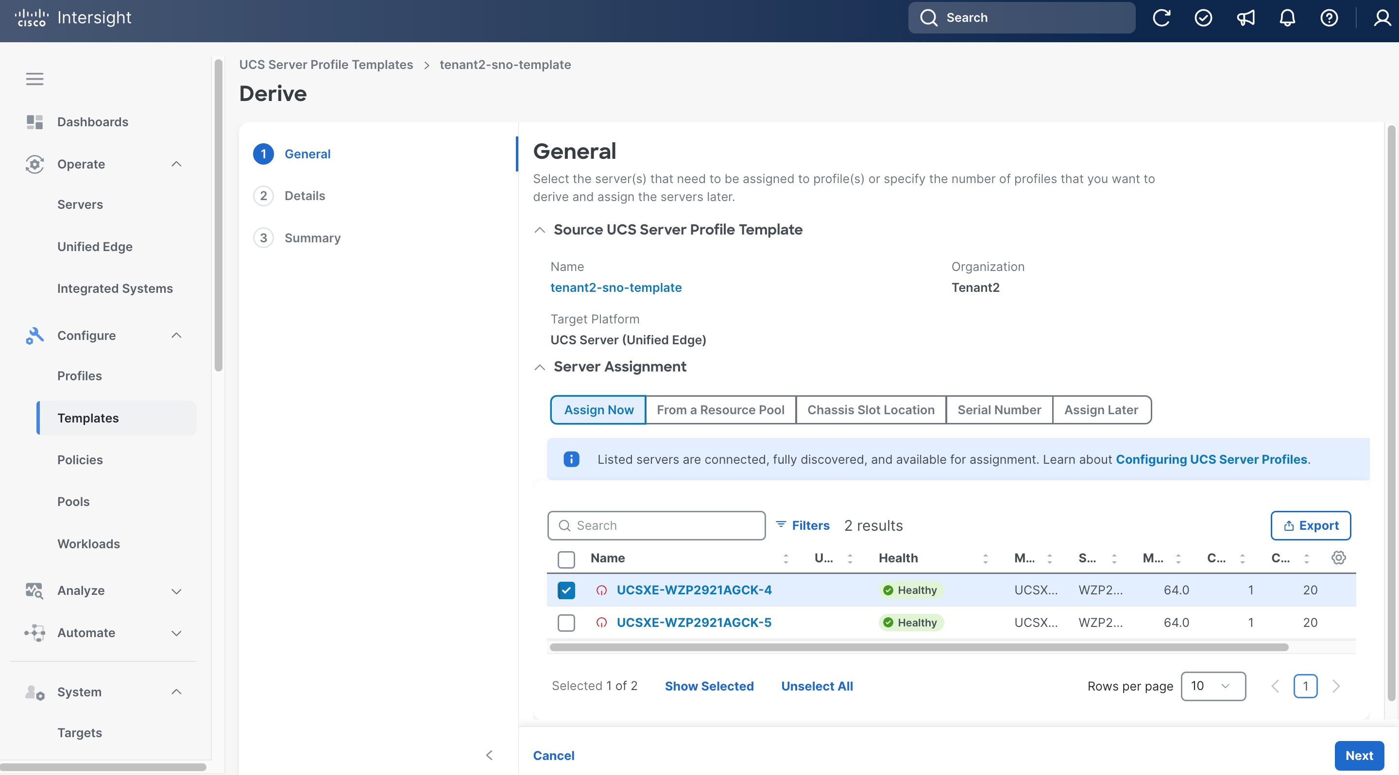
Task: Click the Dashboards icon in sidebar
Action: click(x=35, y=121)
